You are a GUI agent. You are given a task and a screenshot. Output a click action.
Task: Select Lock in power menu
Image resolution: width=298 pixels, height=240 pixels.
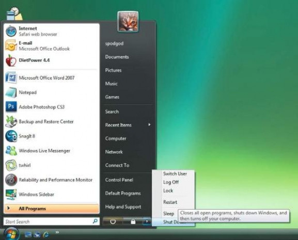pos(168,190)
